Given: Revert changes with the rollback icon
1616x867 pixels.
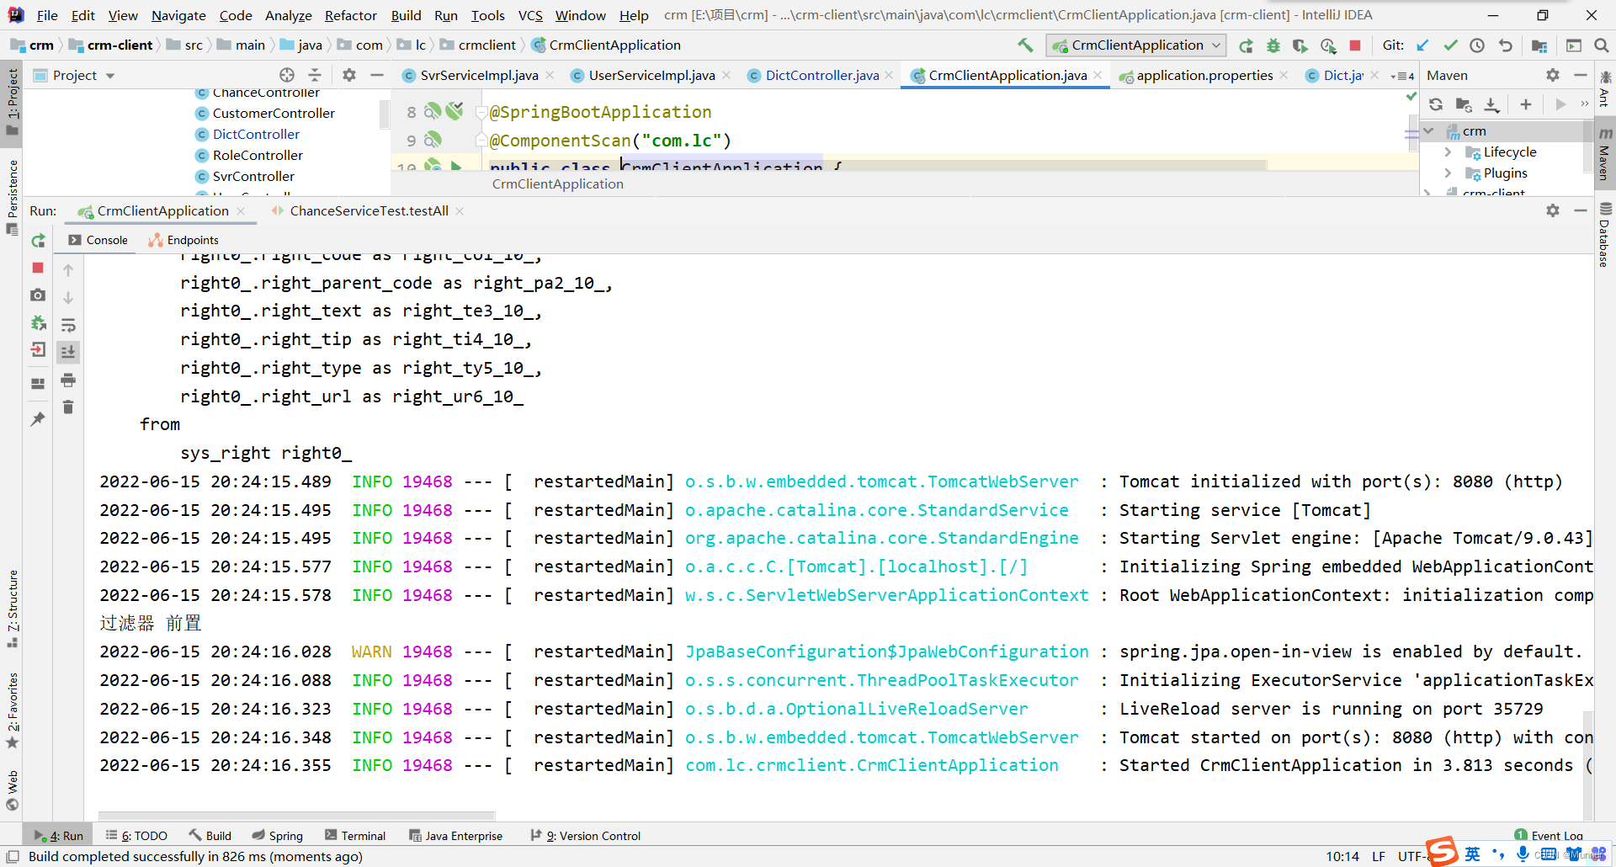Looking at the screenshot, I should tap(1505, 45).
